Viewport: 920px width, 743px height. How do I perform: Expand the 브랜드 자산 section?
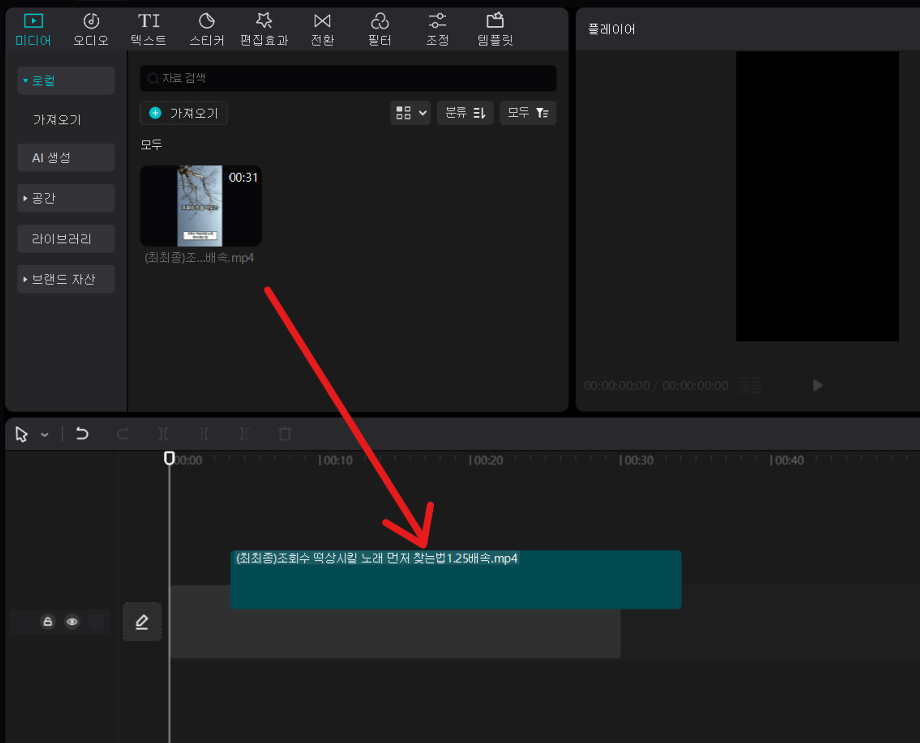pos(66,279)
